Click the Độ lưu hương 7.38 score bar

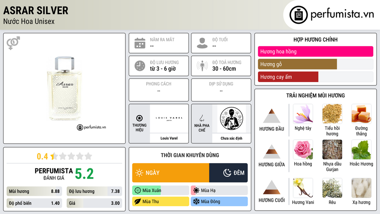[94, 191]
